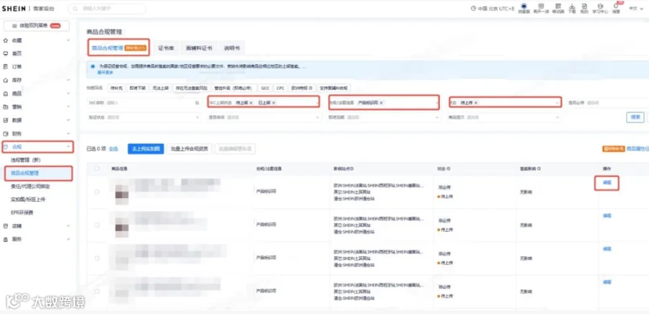Click the 合规 shield icon in sidebar
Screen dimensions: 649x314
(x=5, y=147)
